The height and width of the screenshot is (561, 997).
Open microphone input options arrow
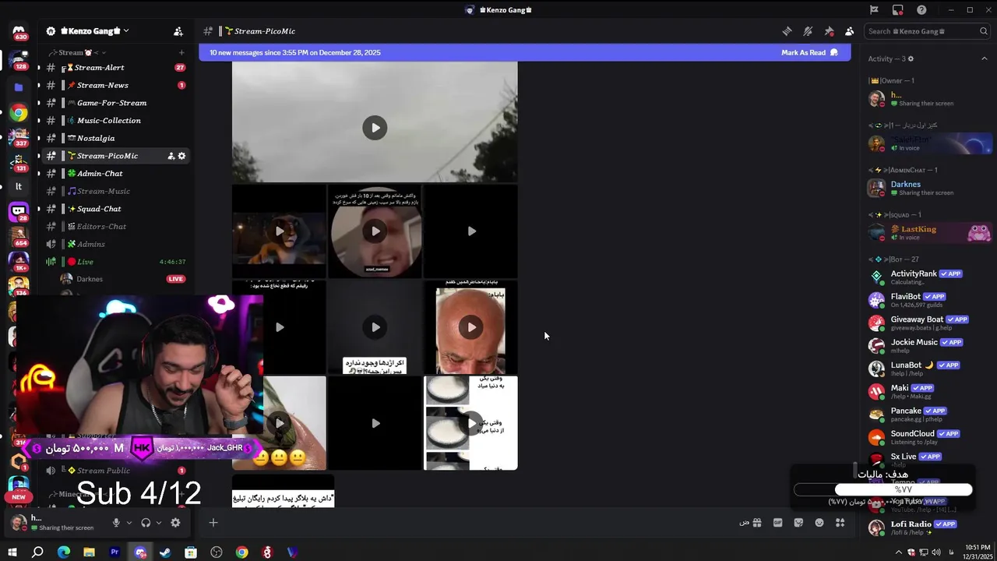(x=129, y=523)
